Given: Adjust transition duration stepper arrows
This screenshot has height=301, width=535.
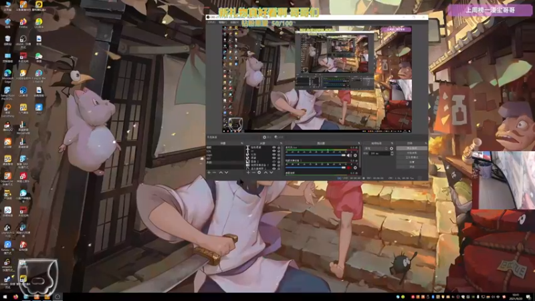Looking at the screenshot, I should (x=392, y=153).
